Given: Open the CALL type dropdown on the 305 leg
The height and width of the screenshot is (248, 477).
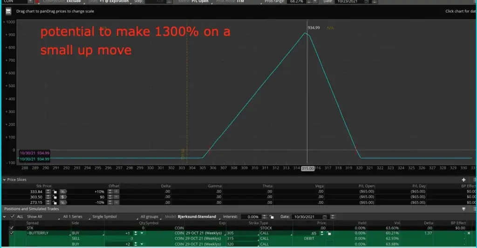Looking at the screenshot, I should [276, 233].
